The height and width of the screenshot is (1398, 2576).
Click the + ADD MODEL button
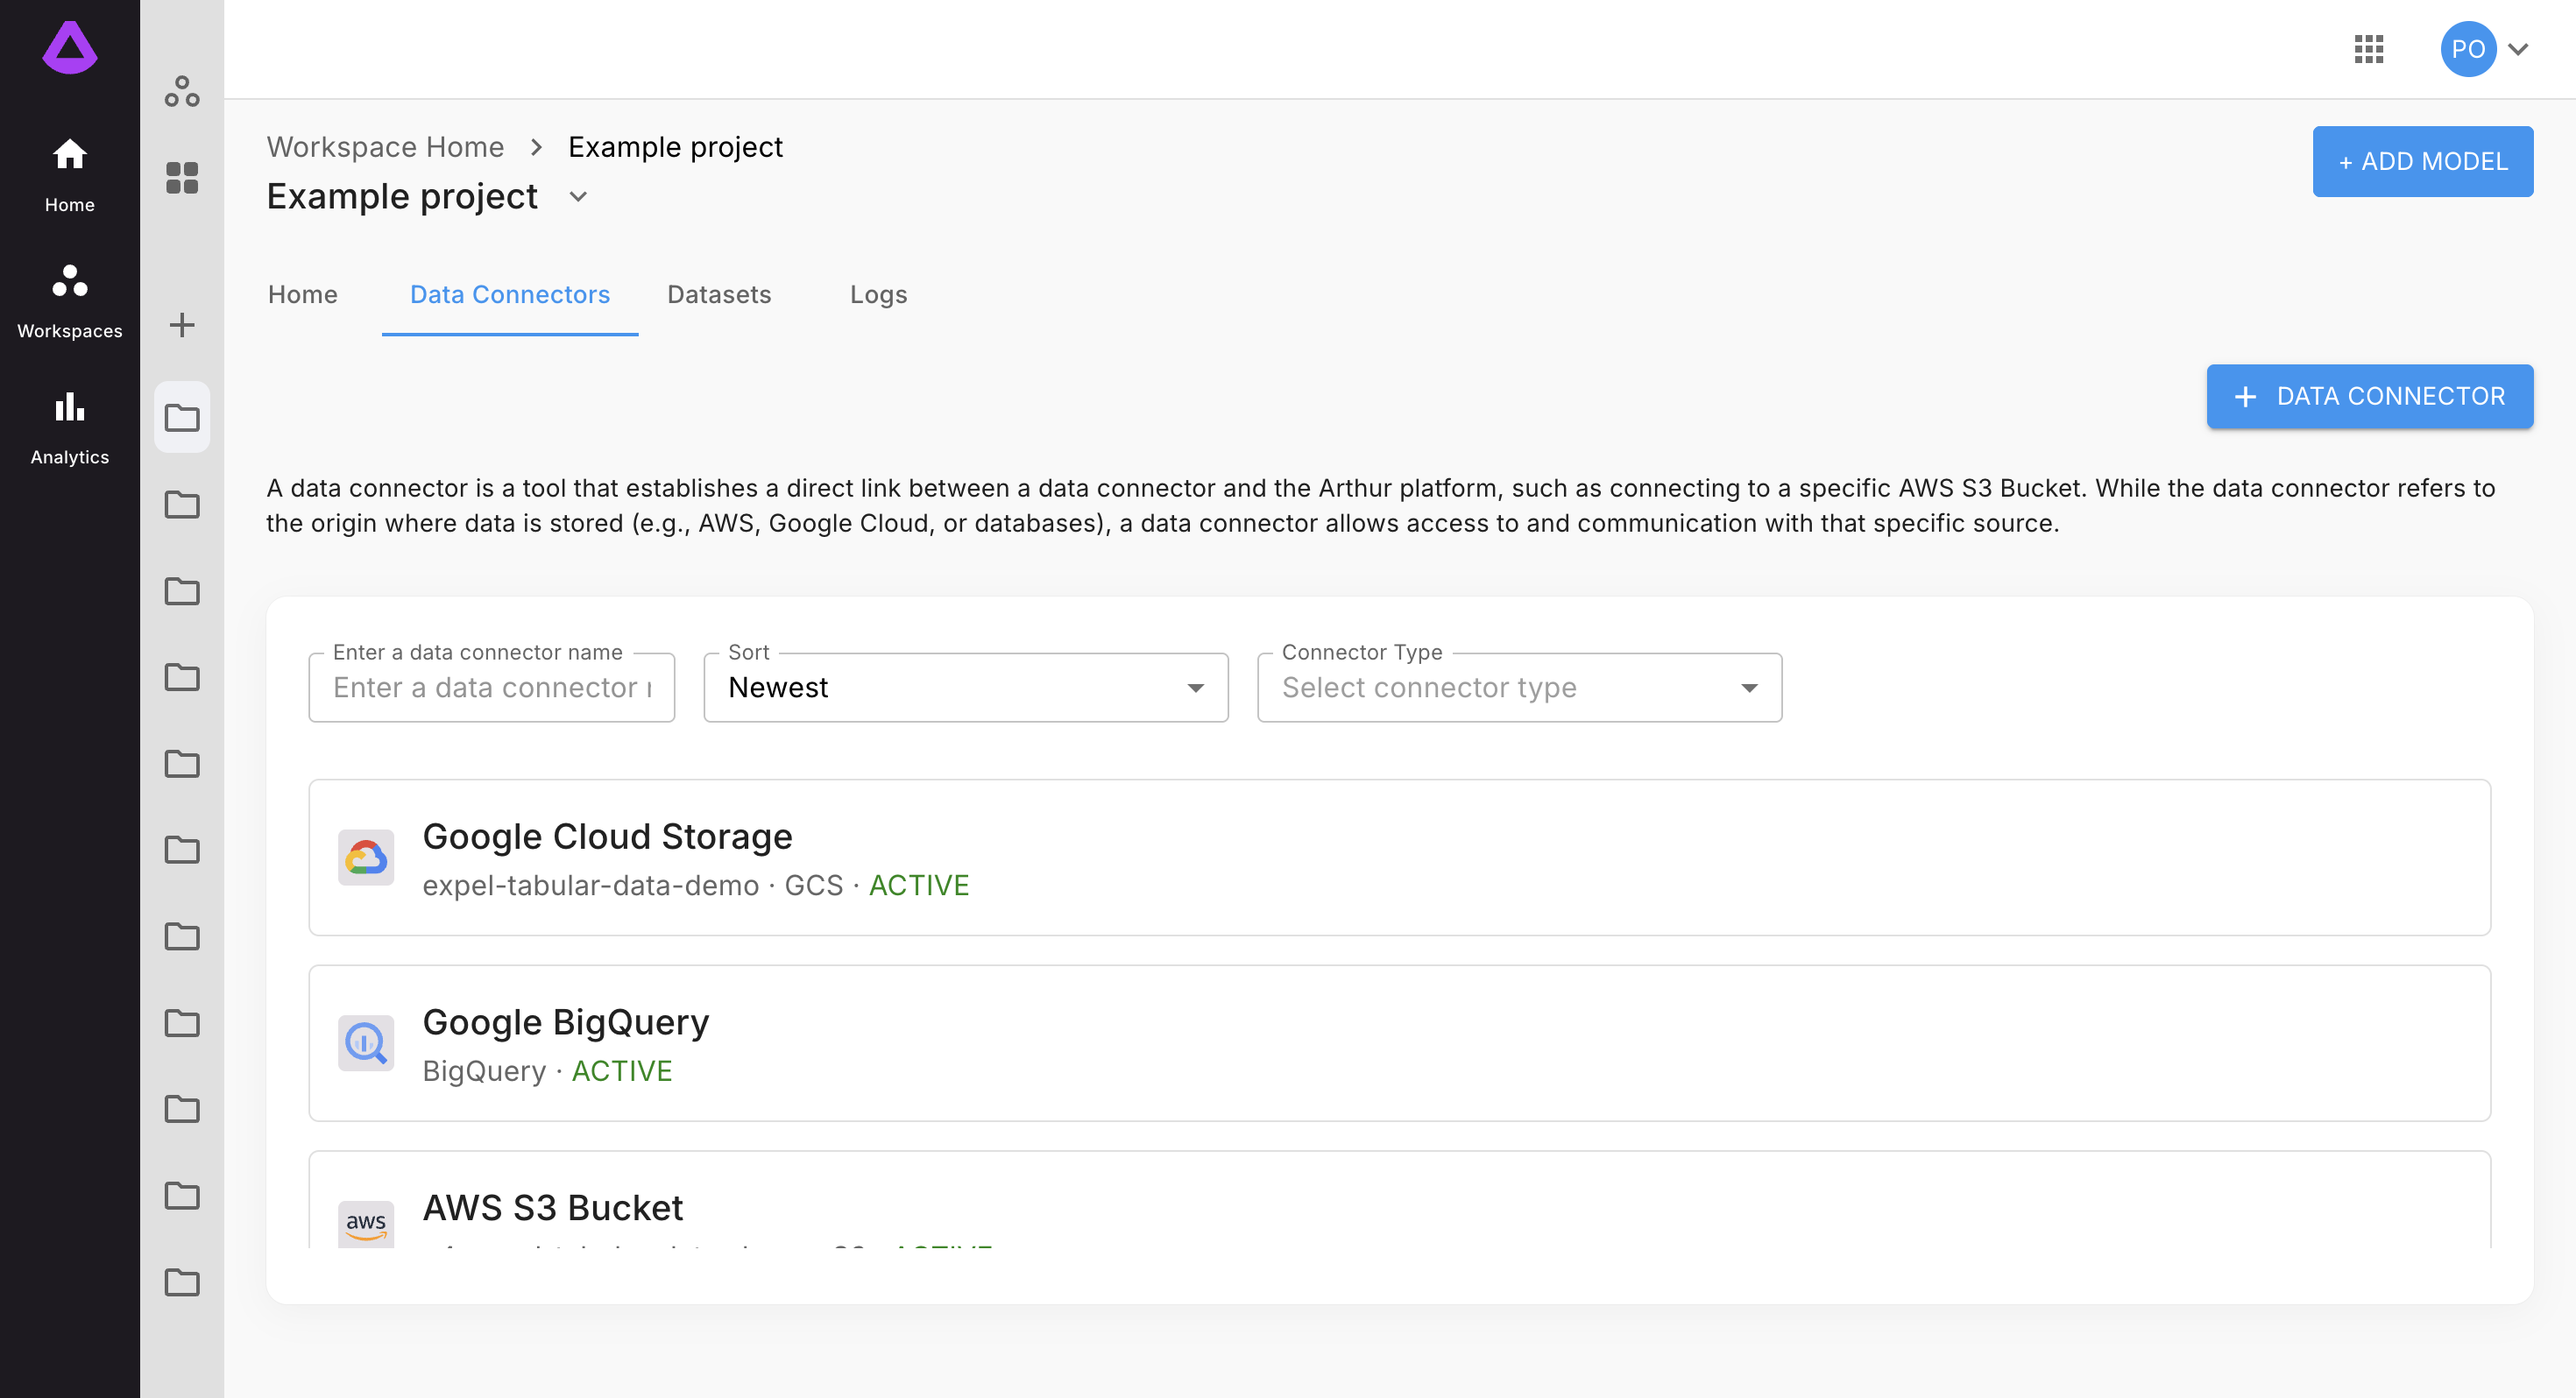click(x=2423, y=161)
